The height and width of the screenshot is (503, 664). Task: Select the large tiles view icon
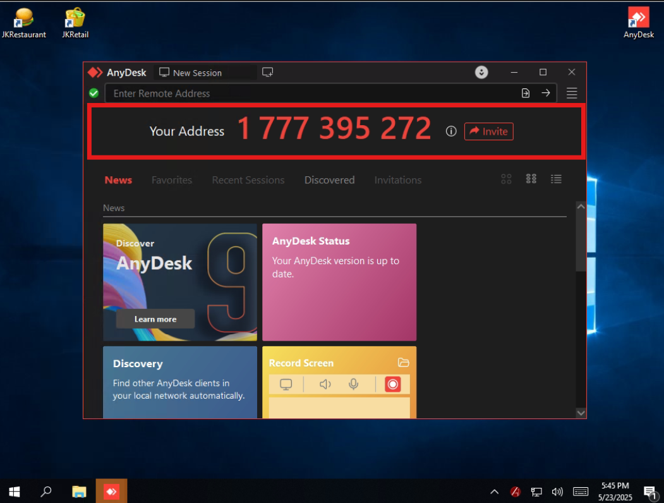coord(506,179)
